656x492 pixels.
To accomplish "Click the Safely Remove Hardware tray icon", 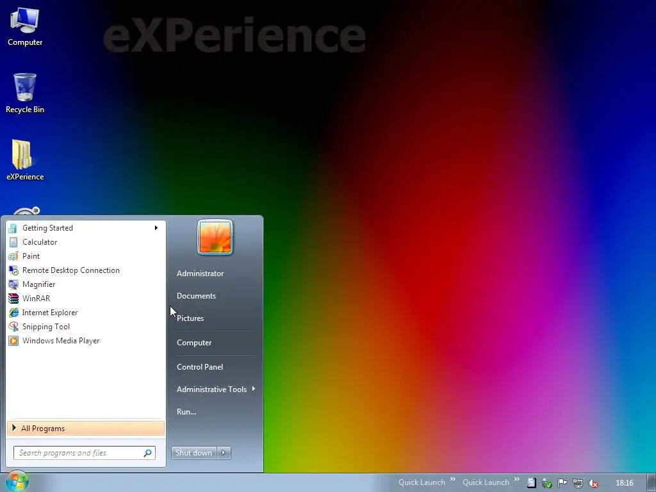I will pyautogui.click(x=546, y=483).
